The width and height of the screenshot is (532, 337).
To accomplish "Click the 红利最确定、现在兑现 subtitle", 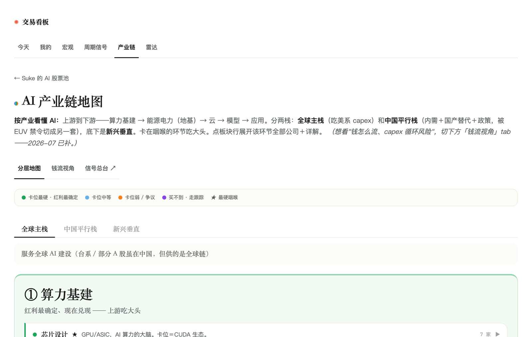I will point(82,311).
